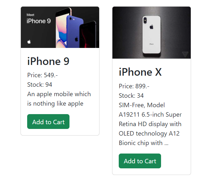Add the iPhone 9 to cart
Screen dimensions: 216x186
point(48,122)
